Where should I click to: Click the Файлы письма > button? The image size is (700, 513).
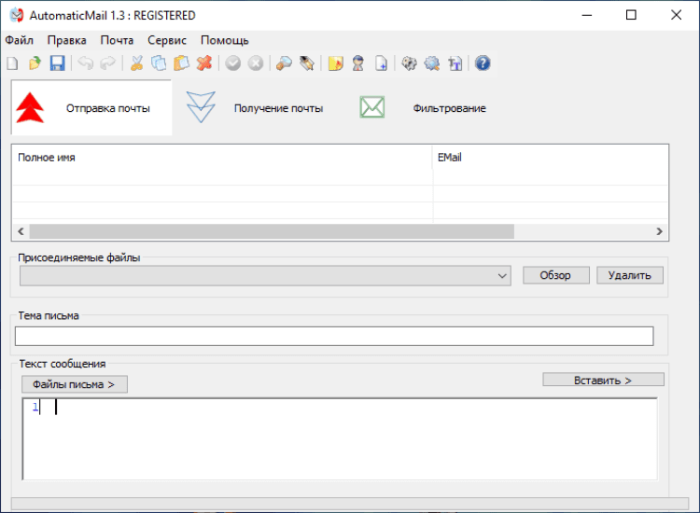click(x=74, y=384)
